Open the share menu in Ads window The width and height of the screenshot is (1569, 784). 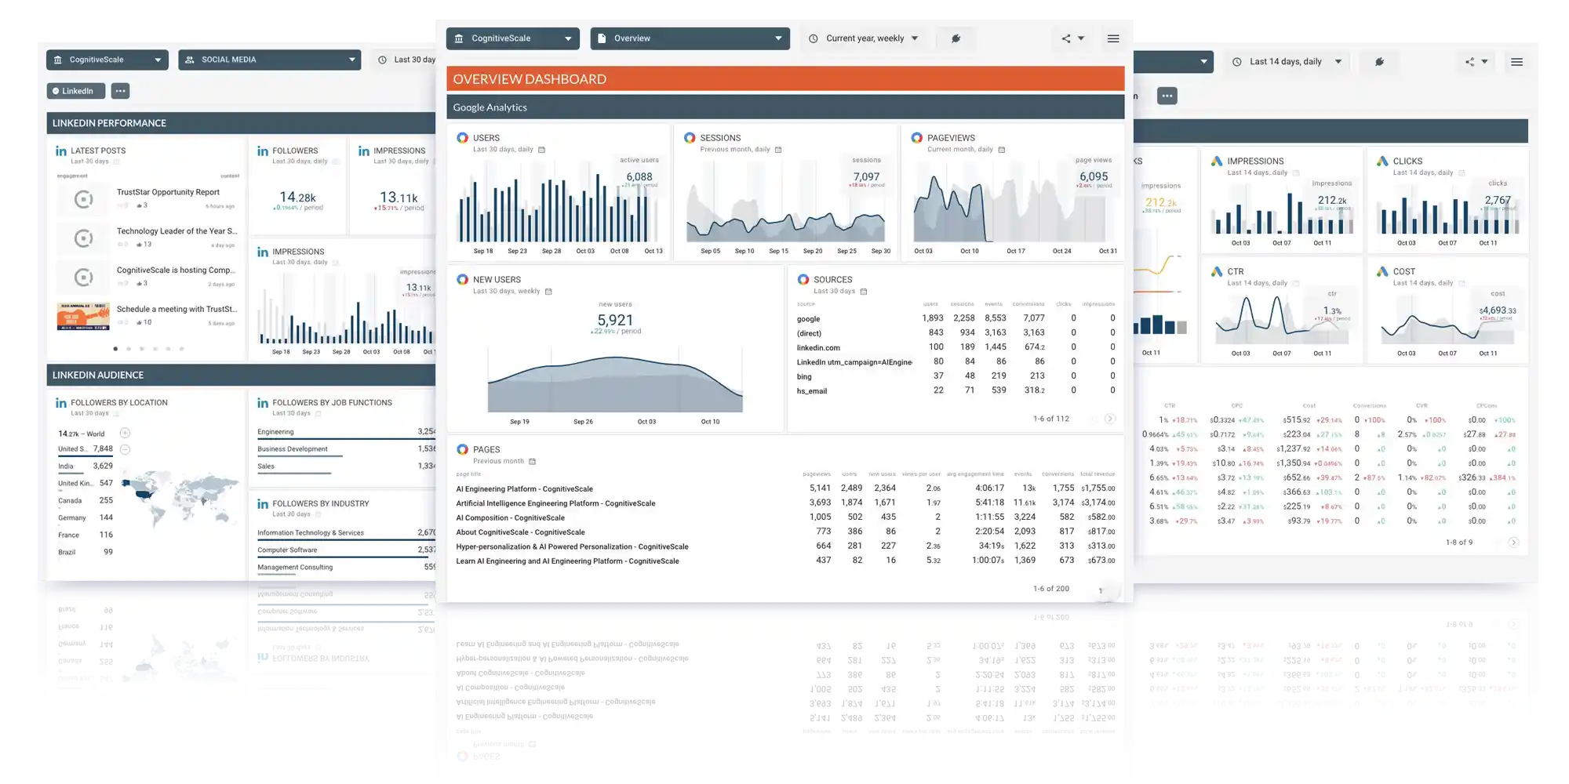[1476, 62]
